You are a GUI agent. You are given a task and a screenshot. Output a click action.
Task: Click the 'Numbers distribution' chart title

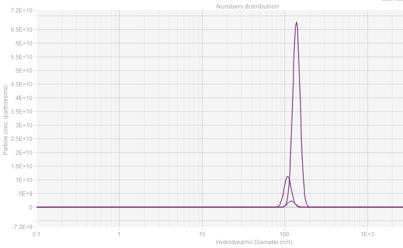click(x=247, y=6)
